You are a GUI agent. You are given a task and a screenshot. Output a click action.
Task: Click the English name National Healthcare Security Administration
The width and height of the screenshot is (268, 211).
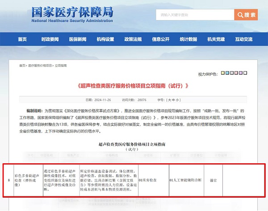pyautogui.click(x=72, y=21)
